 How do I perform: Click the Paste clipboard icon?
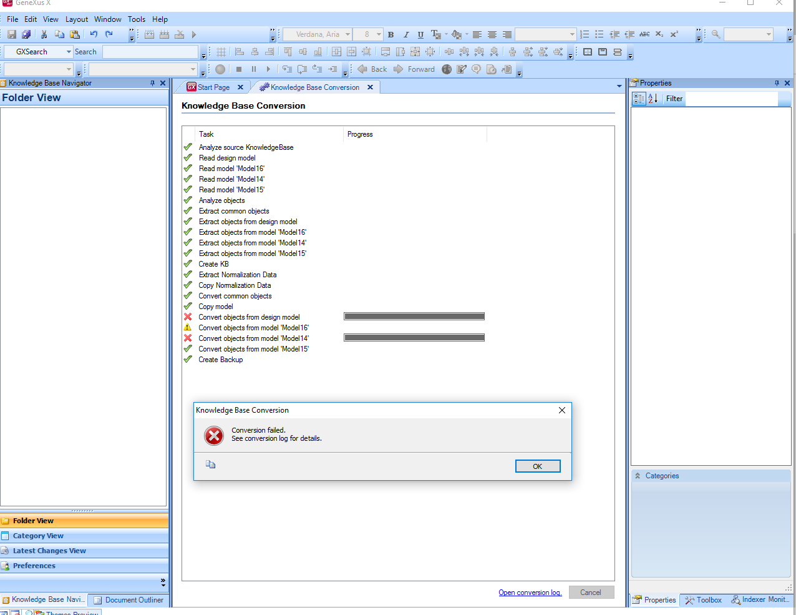(75, 34)
